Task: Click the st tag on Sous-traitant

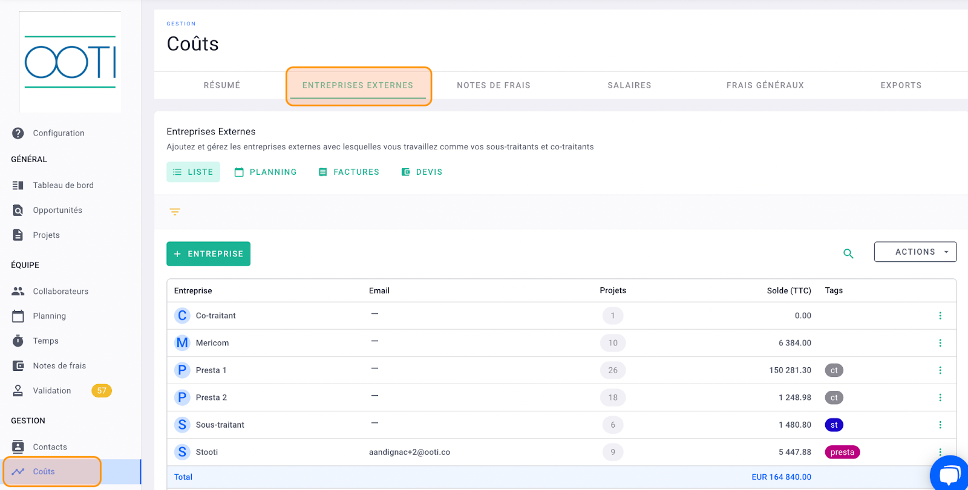Action: (x=834, y=425)
